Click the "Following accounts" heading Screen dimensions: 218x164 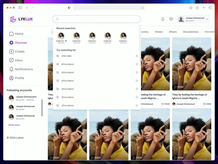tap(19, 90)
